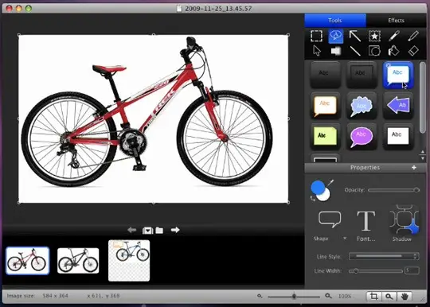430x307 pixels.
Task: Select the star stamp tool
Action: click(x=374, y=36)
